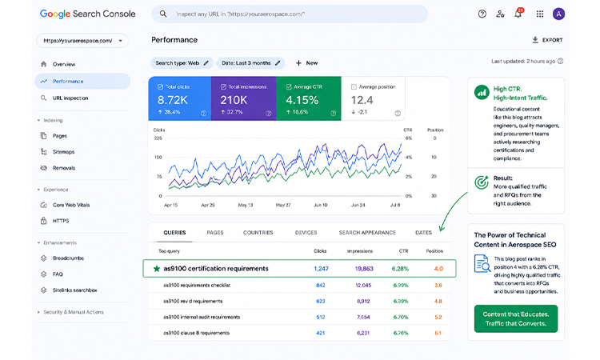The width and height of the screenshot is (600, 360).
Task: Click the Pages document icon in sidebar
Action: coord(44,136)
